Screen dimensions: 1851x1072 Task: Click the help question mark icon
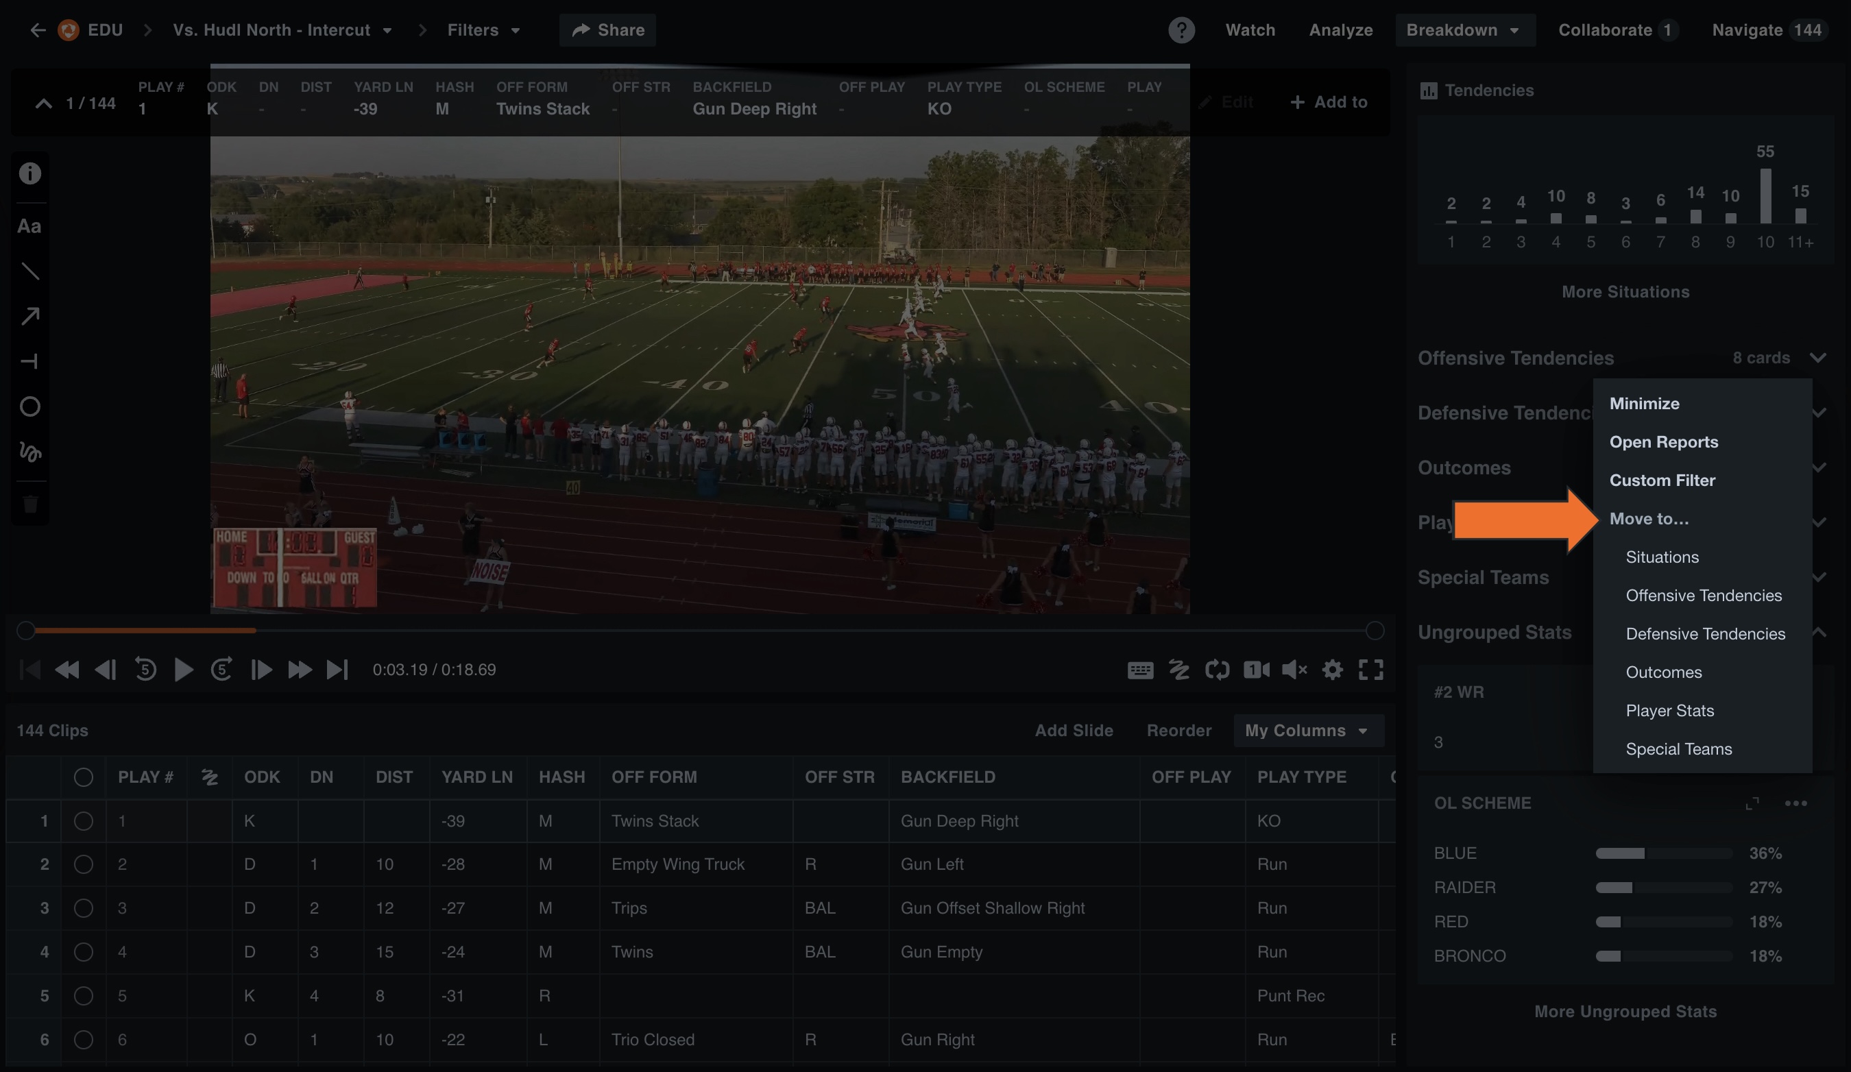1181,30
